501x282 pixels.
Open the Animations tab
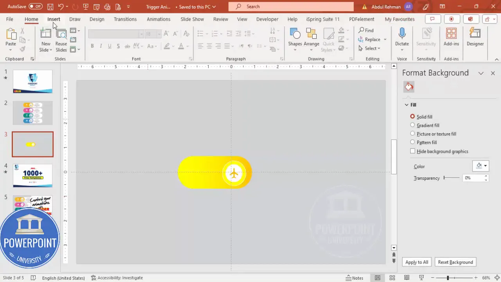click(x=159, y=19)
